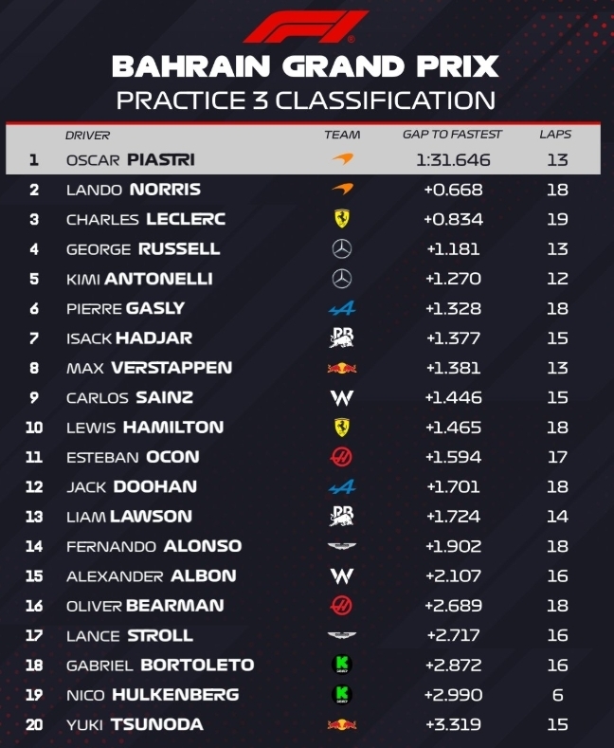Click the Red Bull logo next to Max Verstappen
This screenshot has height=748, width=614.
[x=342, y=368]
